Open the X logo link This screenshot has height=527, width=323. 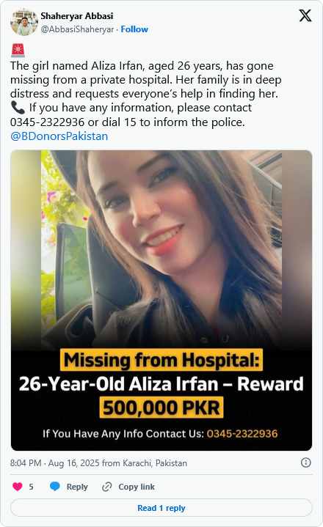[x=305, y=15]
